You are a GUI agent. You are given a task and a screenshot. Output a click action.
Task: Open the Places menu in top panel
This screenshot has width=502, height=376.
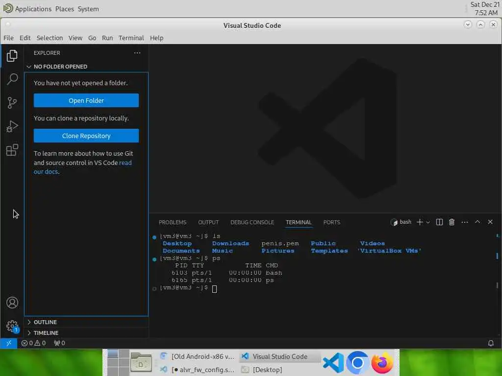[x=64, y=9]
